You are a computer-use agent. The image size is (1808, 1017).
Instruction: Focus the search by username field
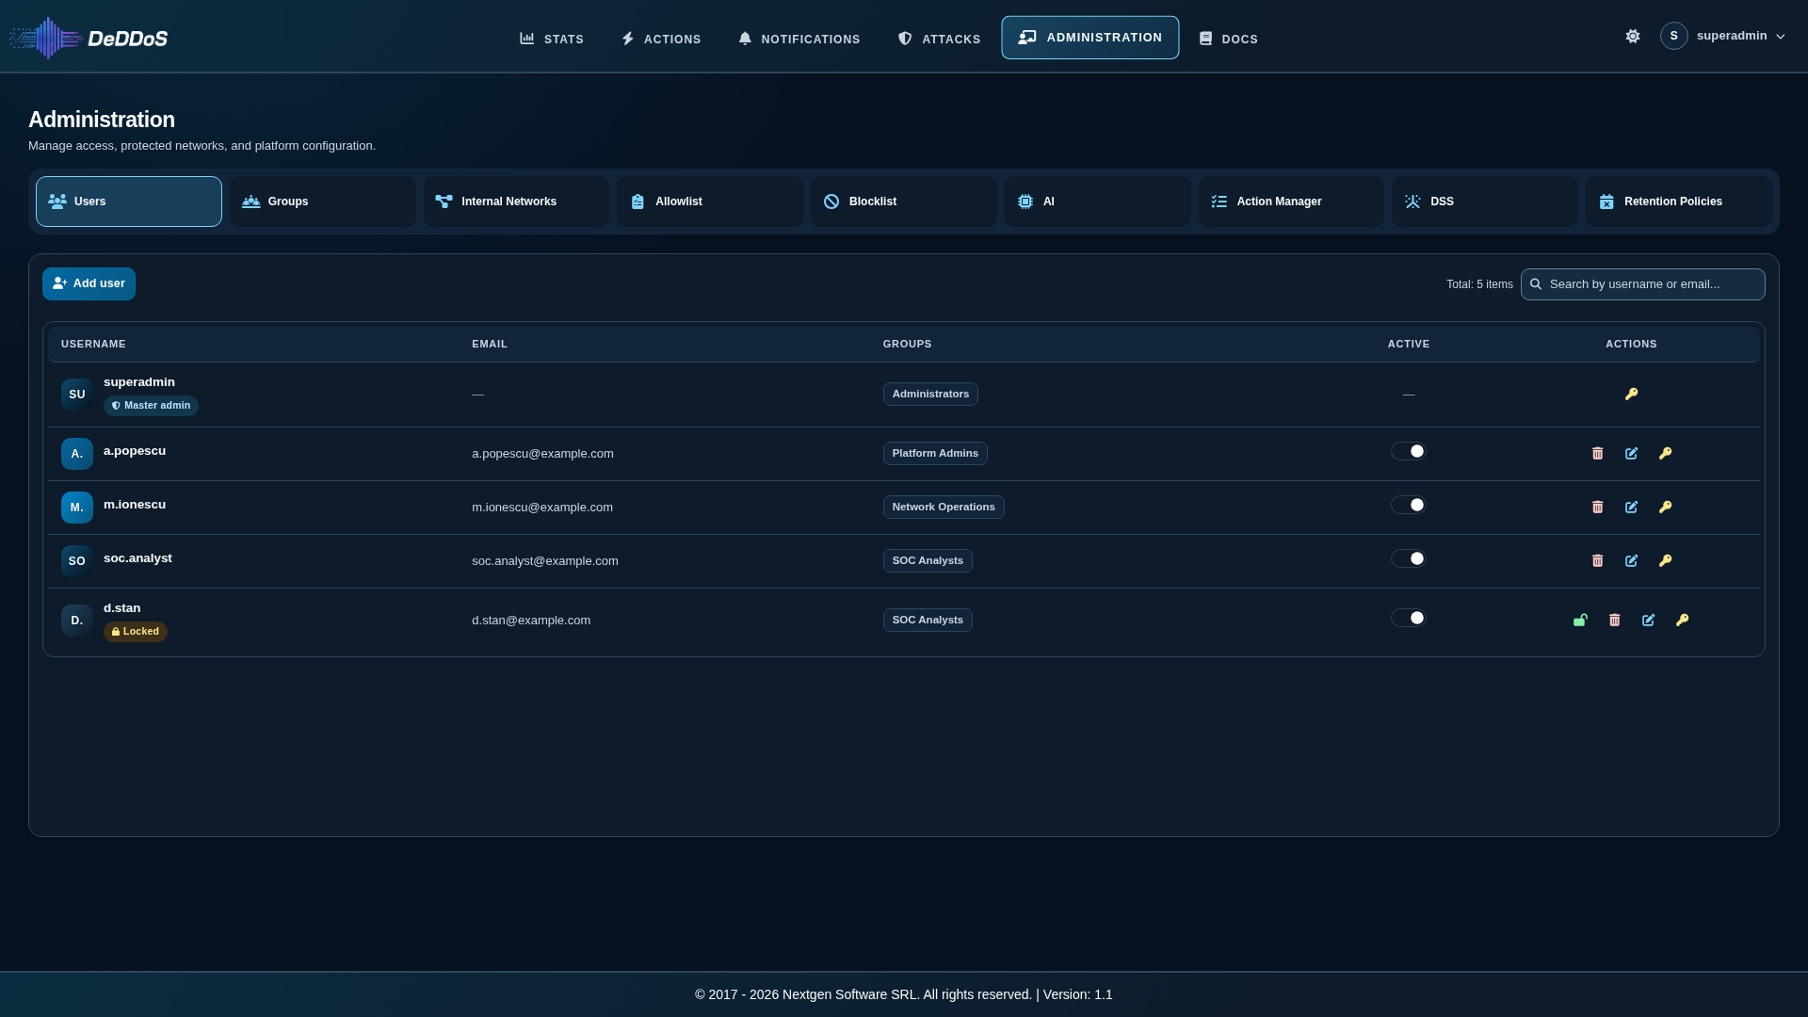coord(1642,284)
